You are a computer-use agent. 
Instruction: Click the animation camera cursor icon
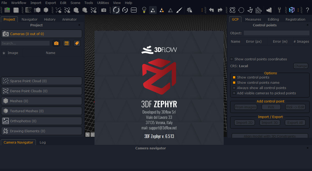(189, 10)
